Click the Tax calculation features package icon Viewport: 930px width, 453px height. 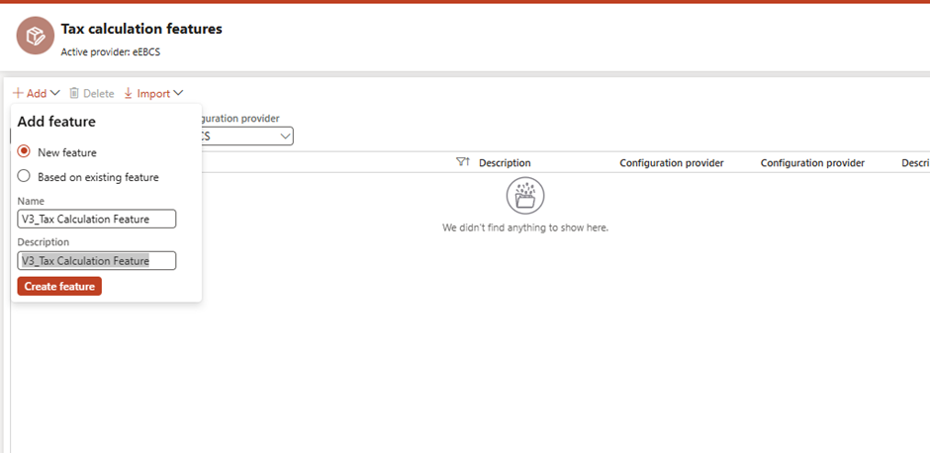click(35, 36)
